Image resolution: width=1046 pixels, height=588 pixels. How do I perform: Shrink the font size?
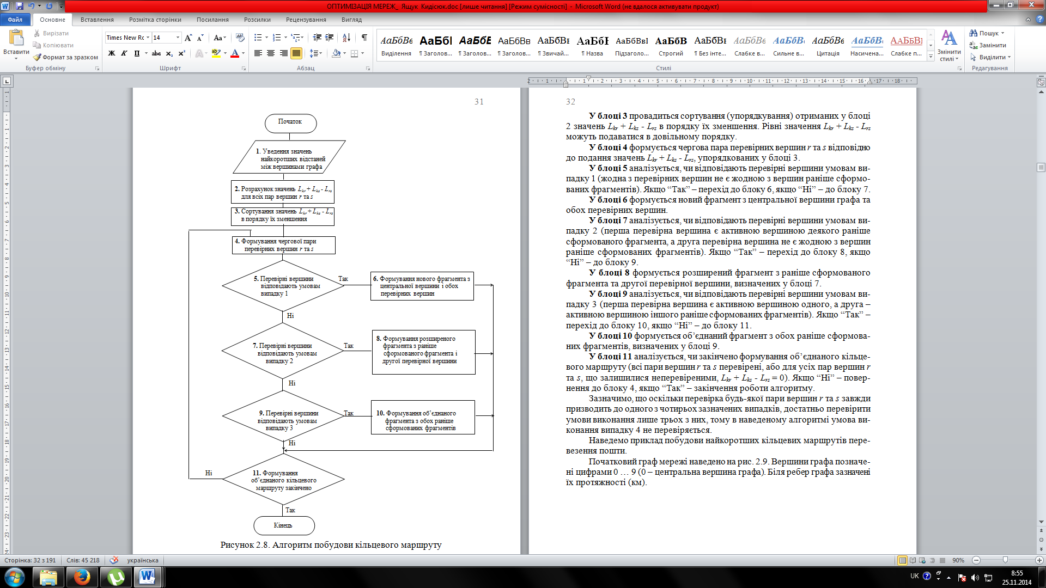click(x=200, y=38)
